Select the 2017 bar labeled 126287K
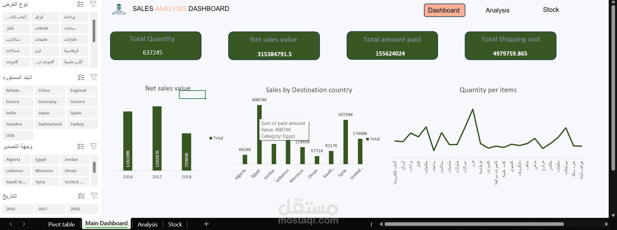This screenshot has height=230, width=617. point(157,138)
